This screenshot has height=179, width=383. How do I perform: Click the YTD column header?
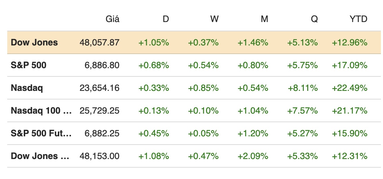click(x=359, y=19)
